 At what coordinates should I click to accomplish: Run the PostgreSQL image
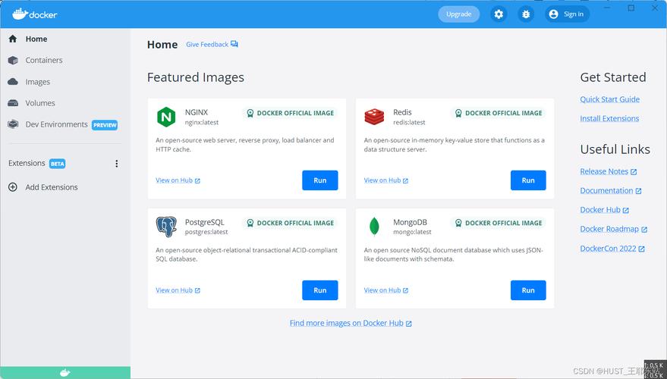(x=320, y=290)
